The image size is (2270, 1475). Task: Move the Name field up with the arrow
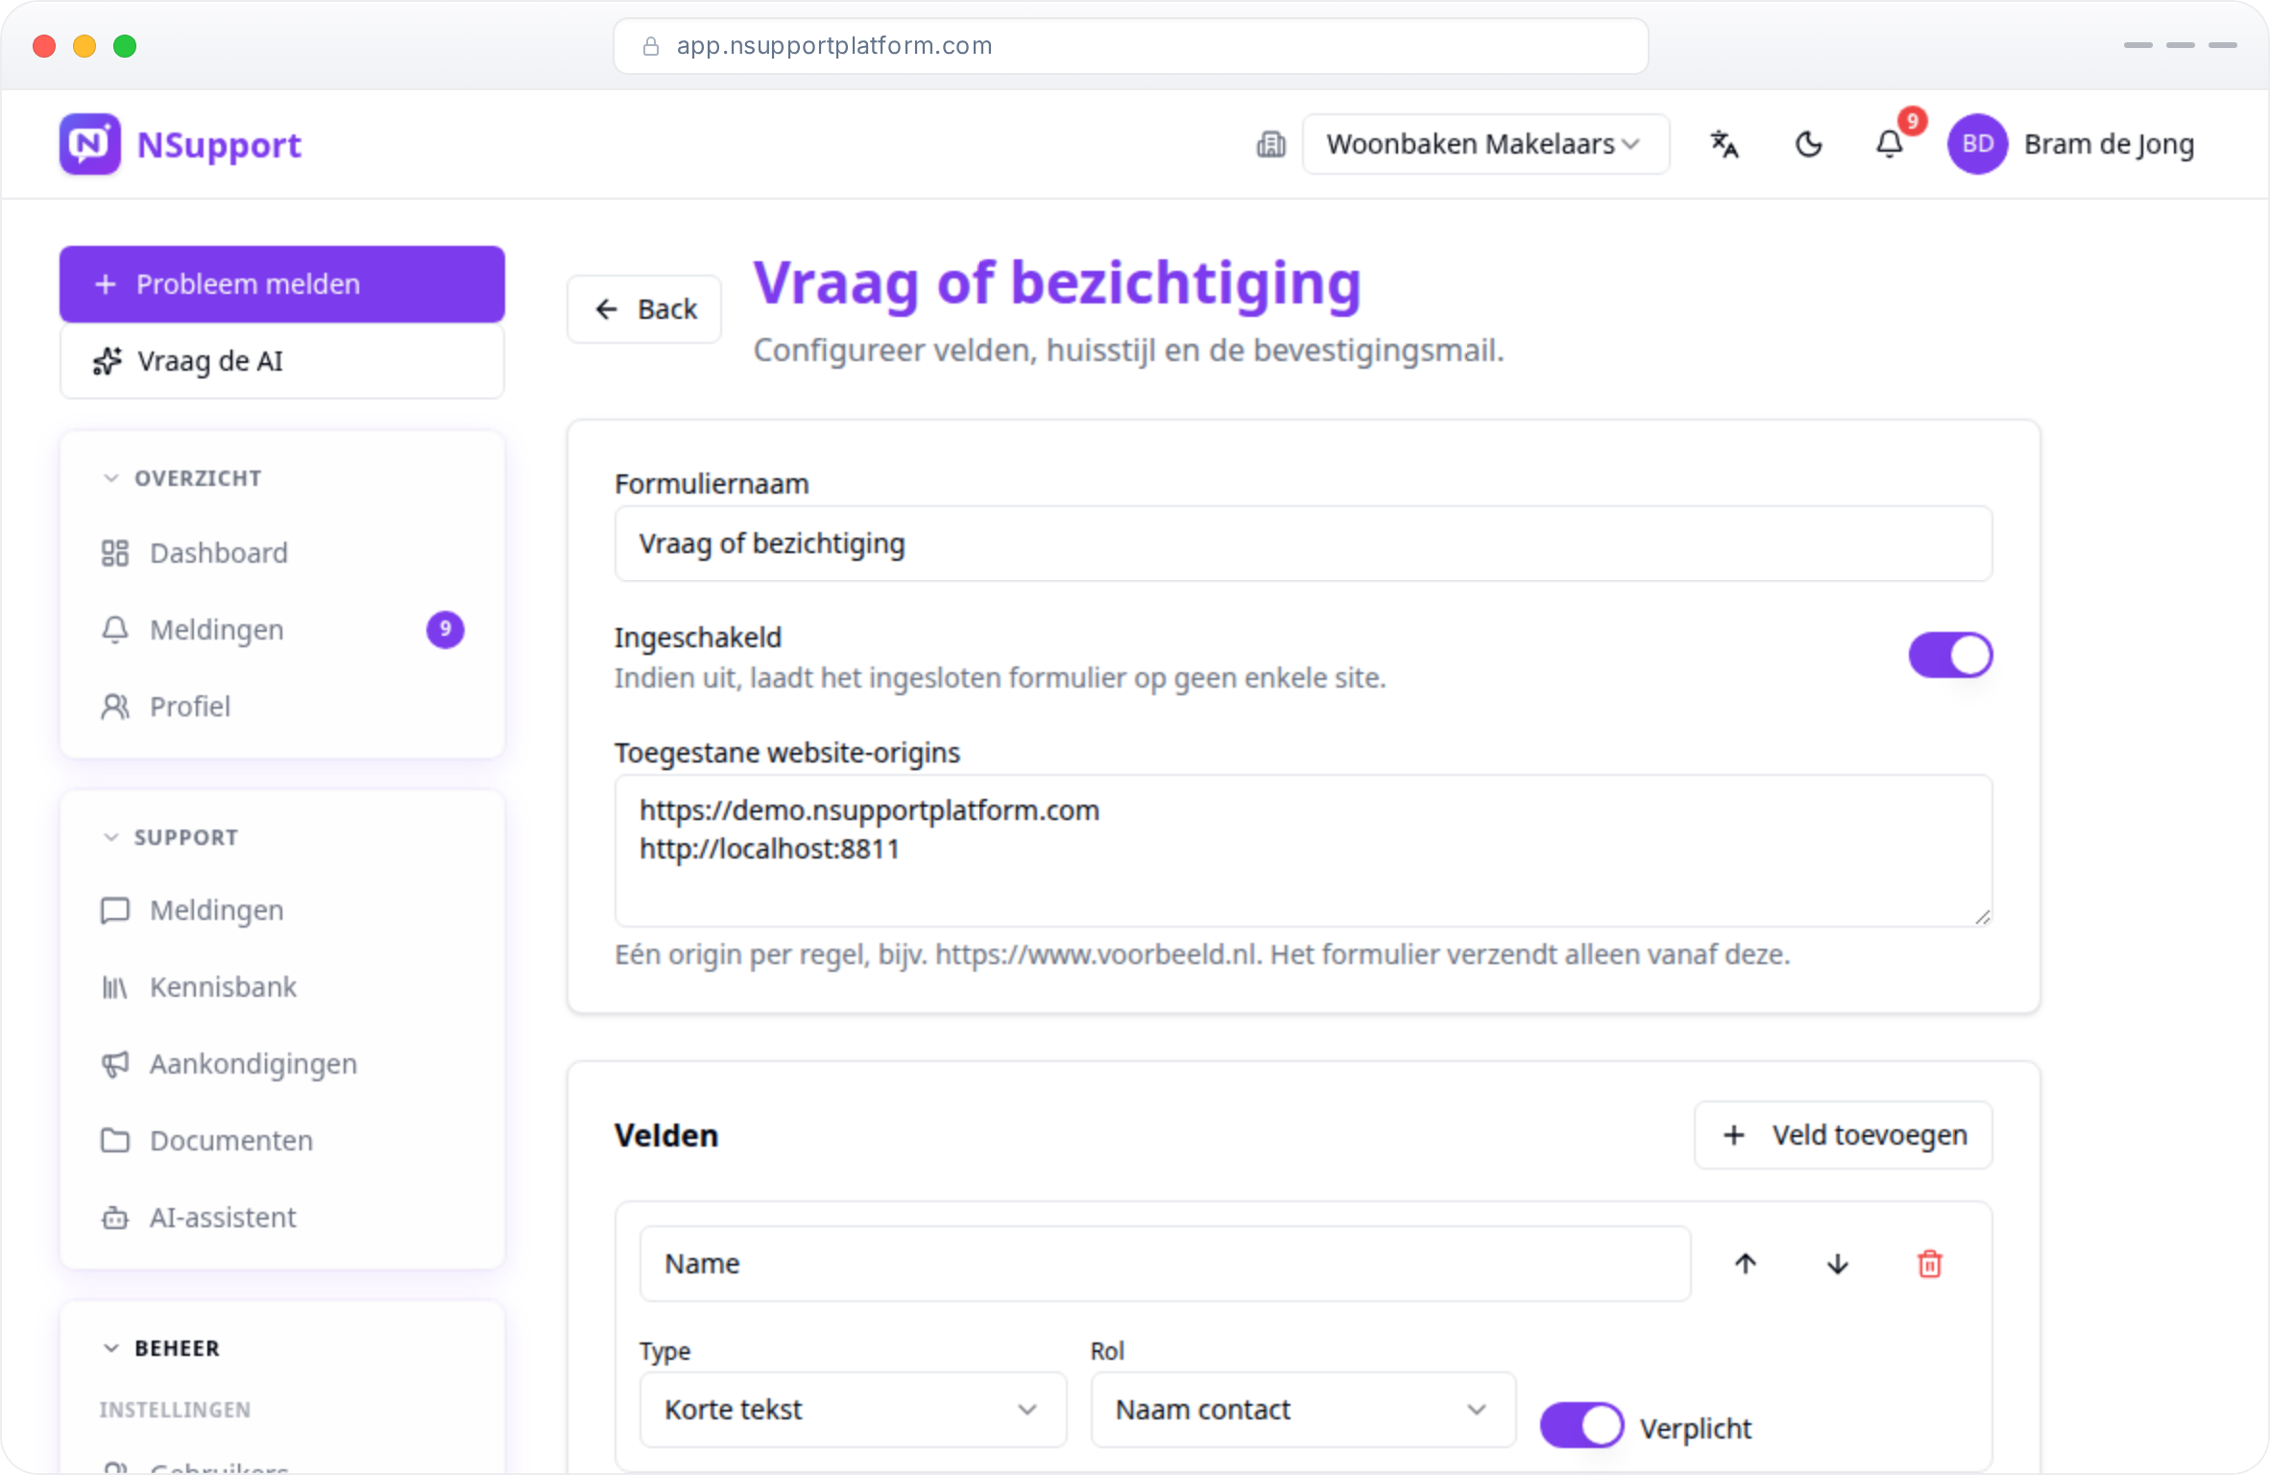point(1746,1264)
